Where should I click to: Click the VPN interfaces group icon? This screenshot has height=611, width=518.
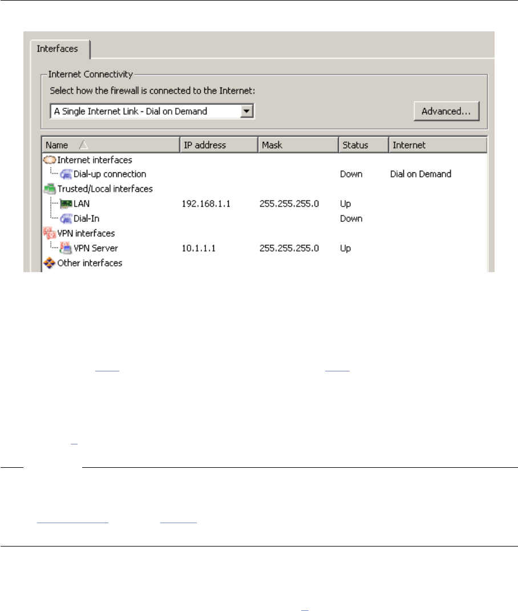coord(50,233)
